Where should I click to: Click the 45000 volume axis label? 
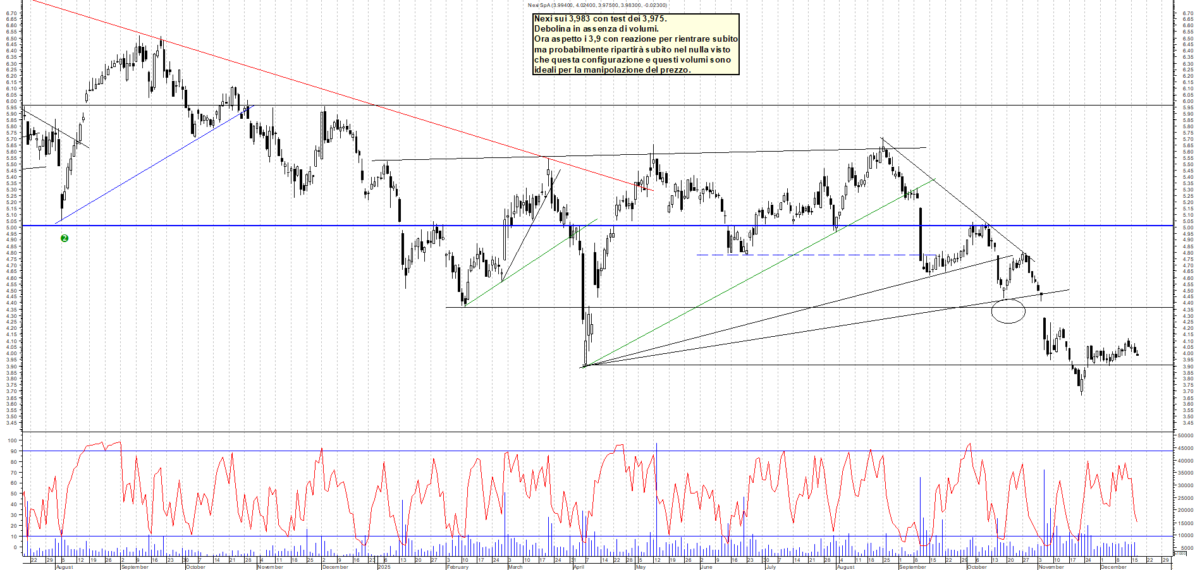click(x=1184, y=448)
